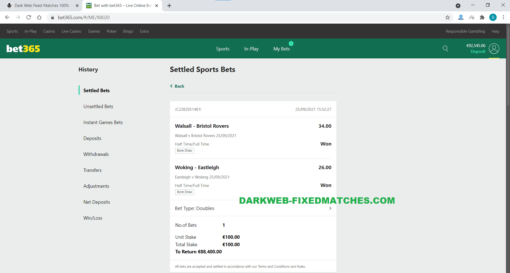Image resolution: width=510 pixels, height=273 pixels.
Task: Open a new browser tab
Action: coord(169,6)
